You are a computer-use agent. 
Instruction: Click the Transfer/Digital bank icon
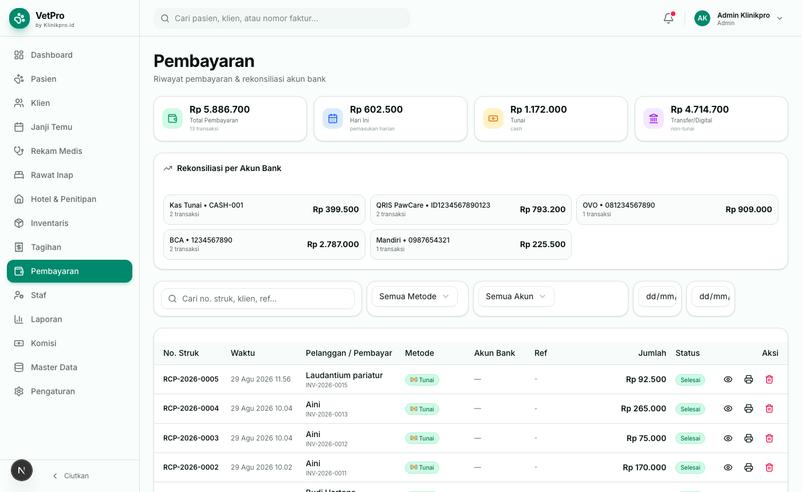[654, 118]
